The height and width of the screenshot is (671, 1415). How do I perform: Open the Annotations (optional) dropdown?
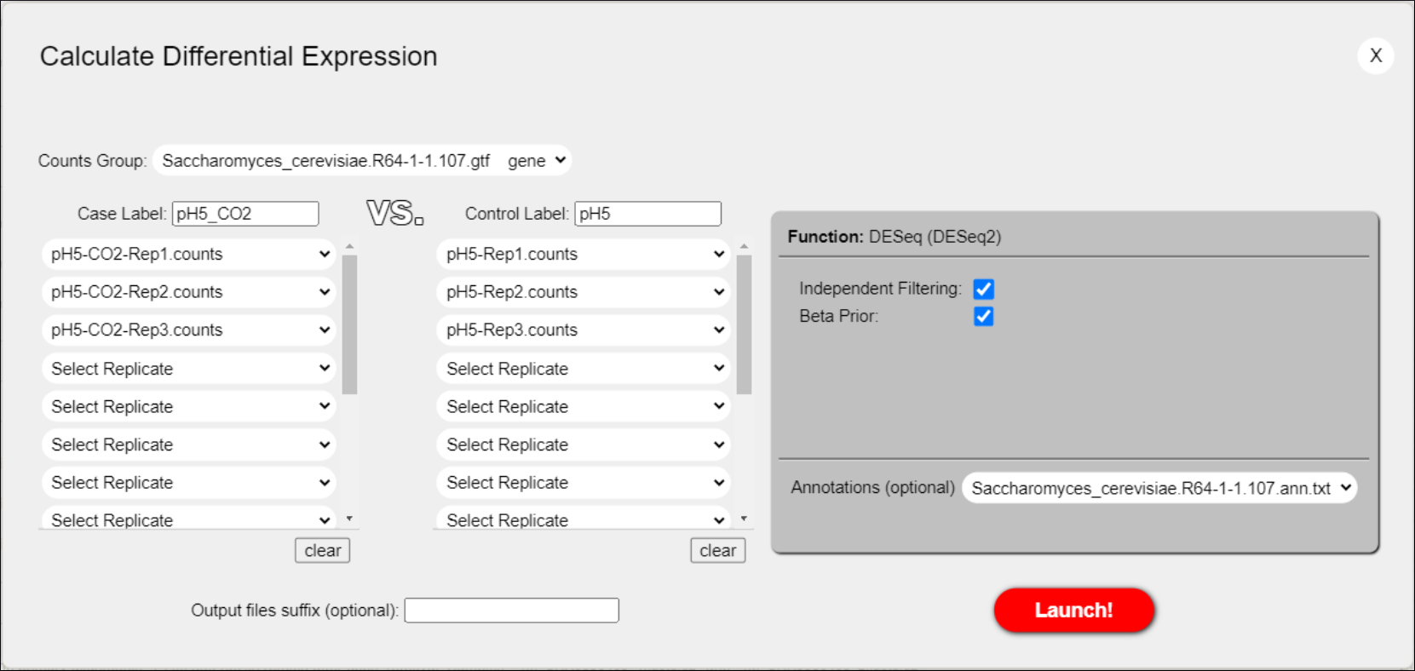[1159, 488]
